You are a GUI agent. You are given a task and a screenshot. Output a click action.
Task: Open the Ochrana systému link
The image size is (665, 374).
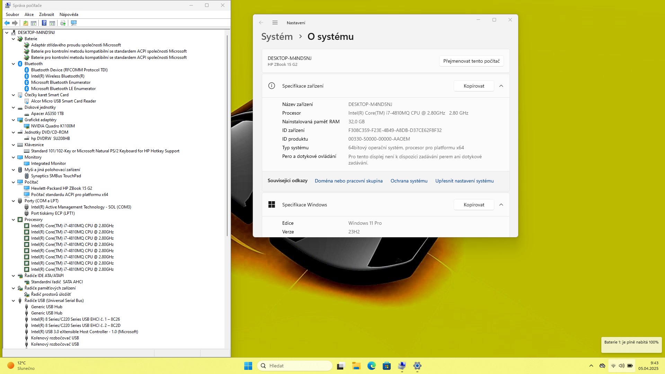(409, 181)
